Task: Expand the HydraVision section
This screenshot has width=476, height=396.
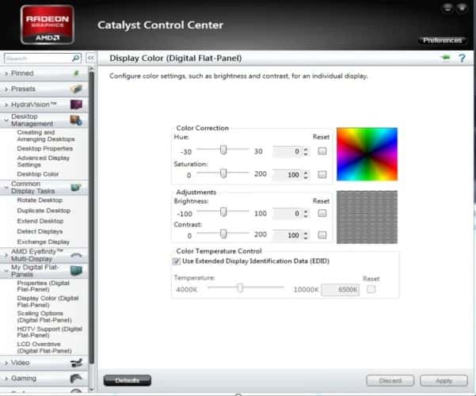Action: (6, 105)
